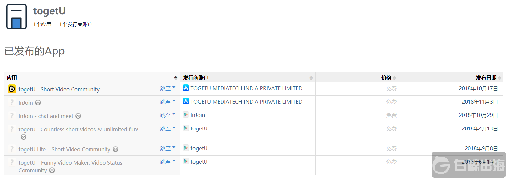Click the togetU page title
Screen dimensions: 509x181
click(49, 11)
